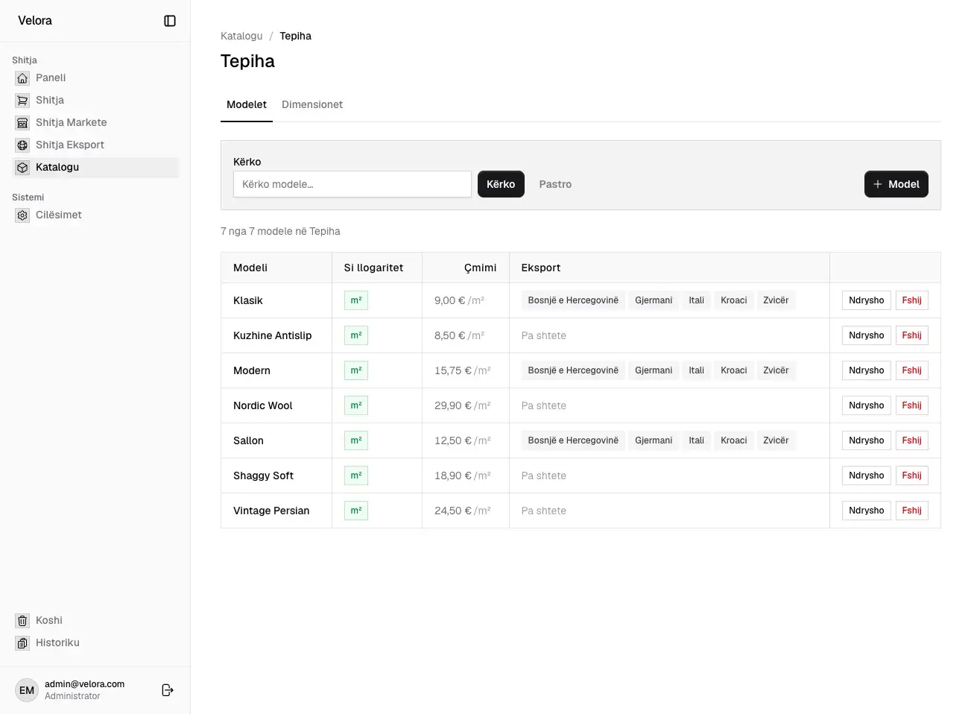
Task: Click the Bosnjë e Hercegovinë tag in Sallon row
Action: (x=573, y=440)
